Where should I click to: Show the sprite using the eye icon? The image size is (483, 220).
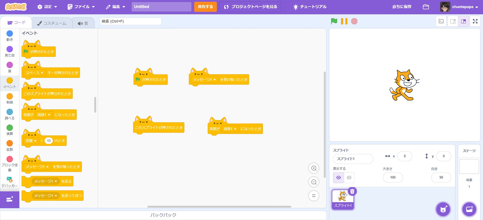pos(339,178)
